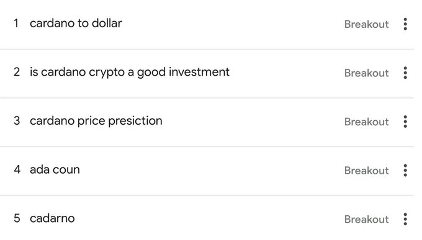
Task: Open three-dot menu for 'ada coun'
Action: point(405,171)
